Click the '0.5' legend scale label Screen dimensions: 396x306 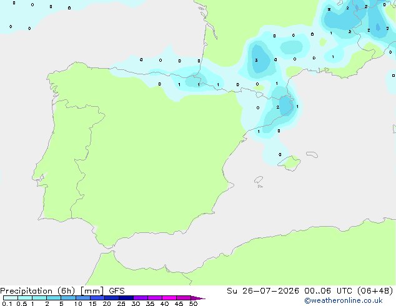click(22, 304)
